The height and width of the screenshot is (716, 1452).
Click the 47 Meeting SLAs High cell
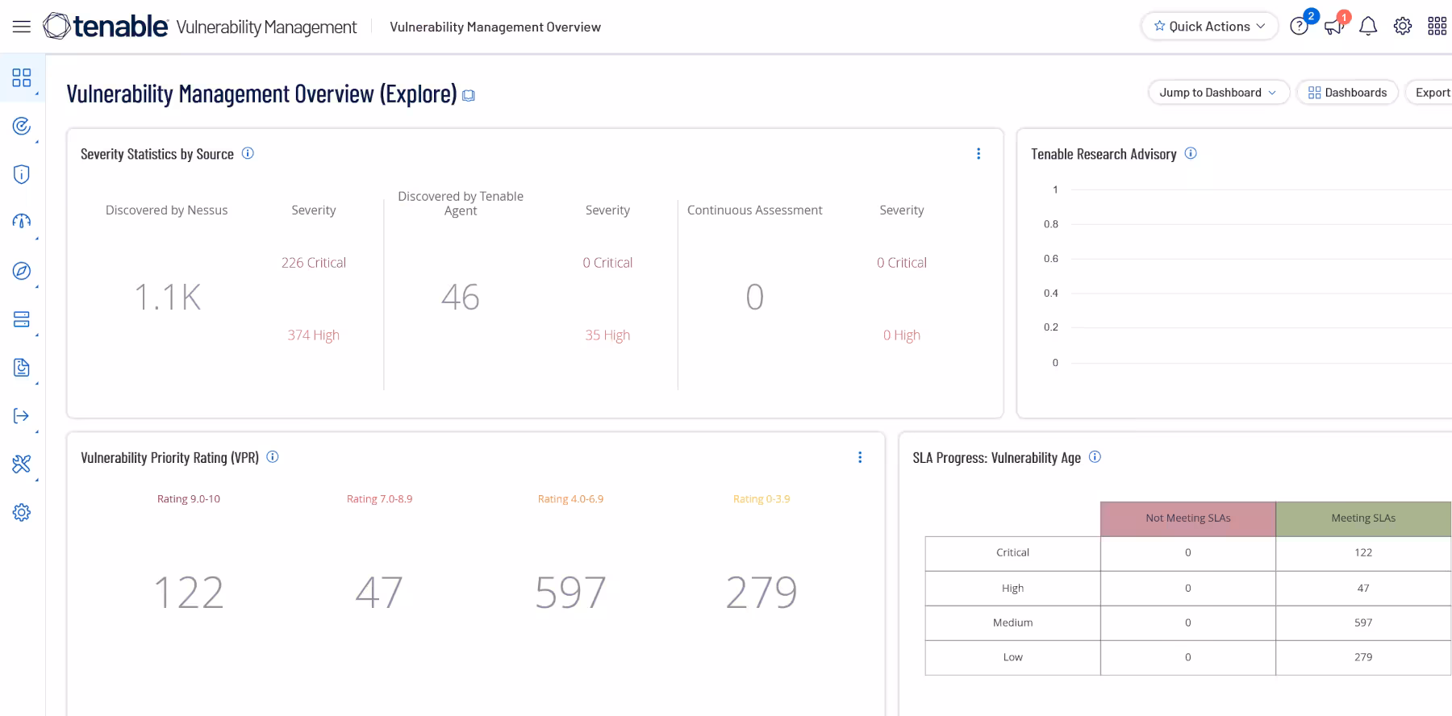point(1363,589)
